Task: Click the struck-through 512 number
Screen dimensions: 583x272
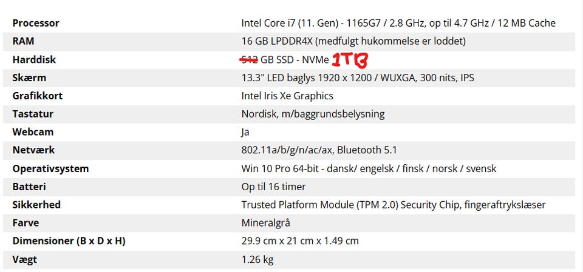Action: click(x=250, y=59)
